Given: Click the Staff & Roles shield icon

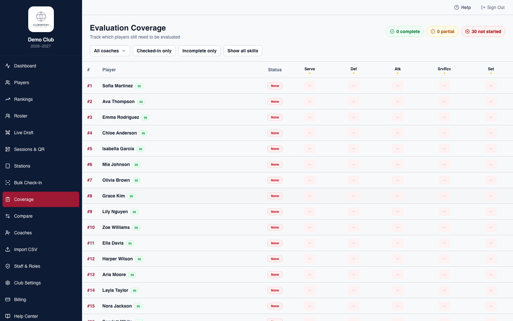Looking at the screenshot, I should (8, 266).
